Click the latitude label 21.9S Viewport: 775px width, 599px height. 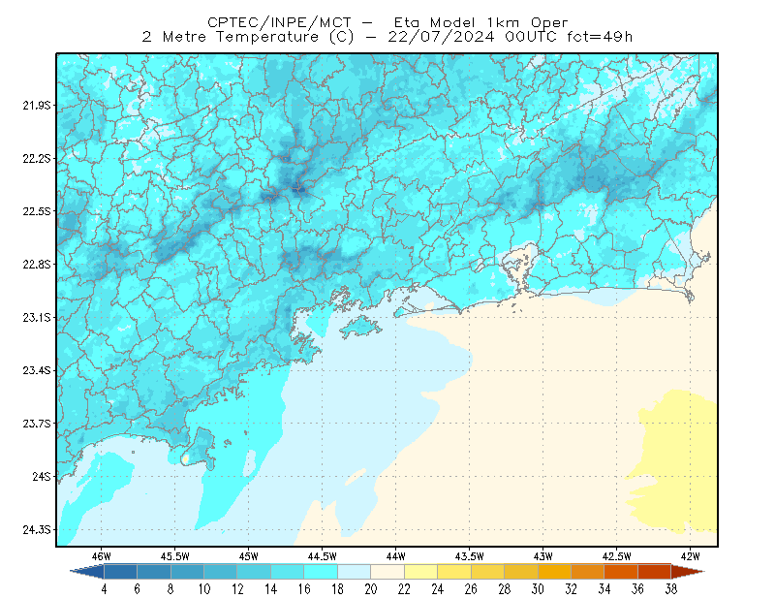tap(37, 106)
